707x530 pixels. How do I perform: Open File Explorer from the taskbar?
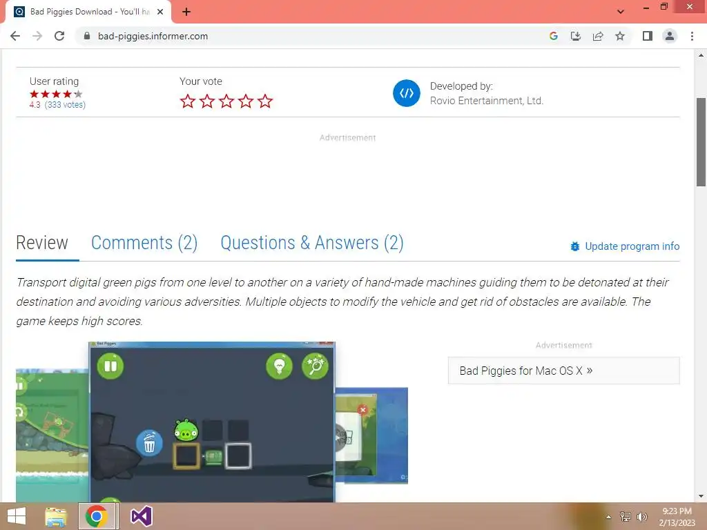click(x=56, y=516)
